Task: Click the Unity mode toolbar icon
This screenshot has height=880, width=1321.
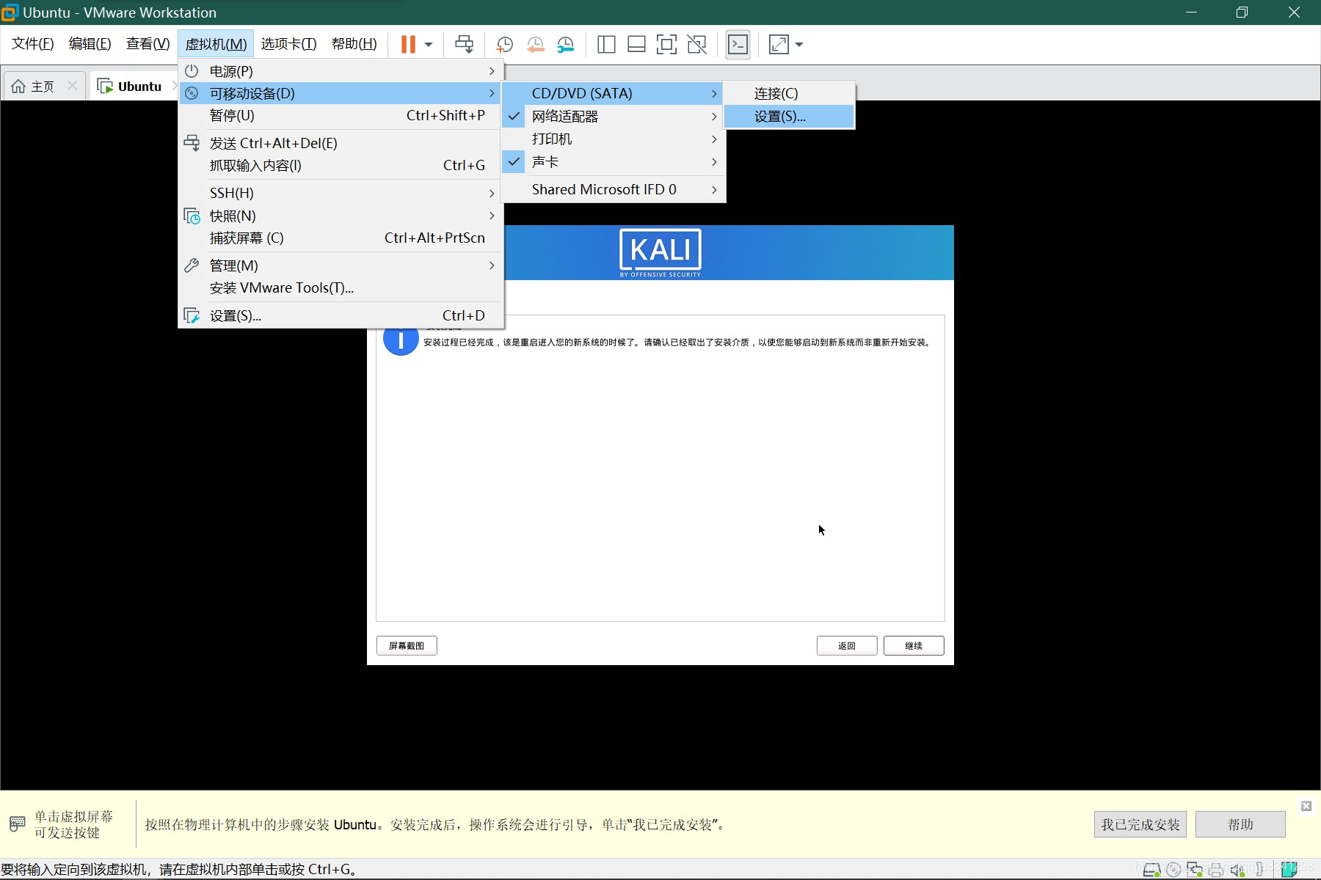Action: pos(696,45)
